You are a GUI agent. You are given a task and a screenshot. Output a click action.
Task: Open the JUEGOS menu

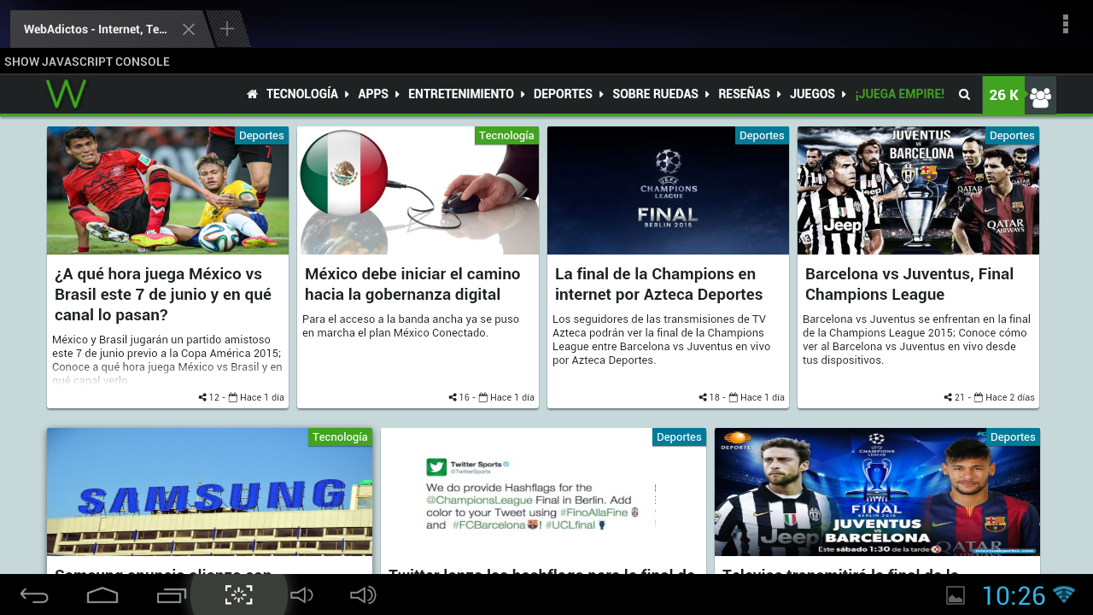(x=812, y=94)
